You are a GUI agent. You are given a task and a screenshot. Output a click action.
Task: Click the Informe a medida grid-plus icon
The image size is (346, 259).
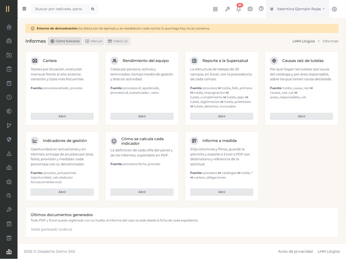tap(194, 141)
